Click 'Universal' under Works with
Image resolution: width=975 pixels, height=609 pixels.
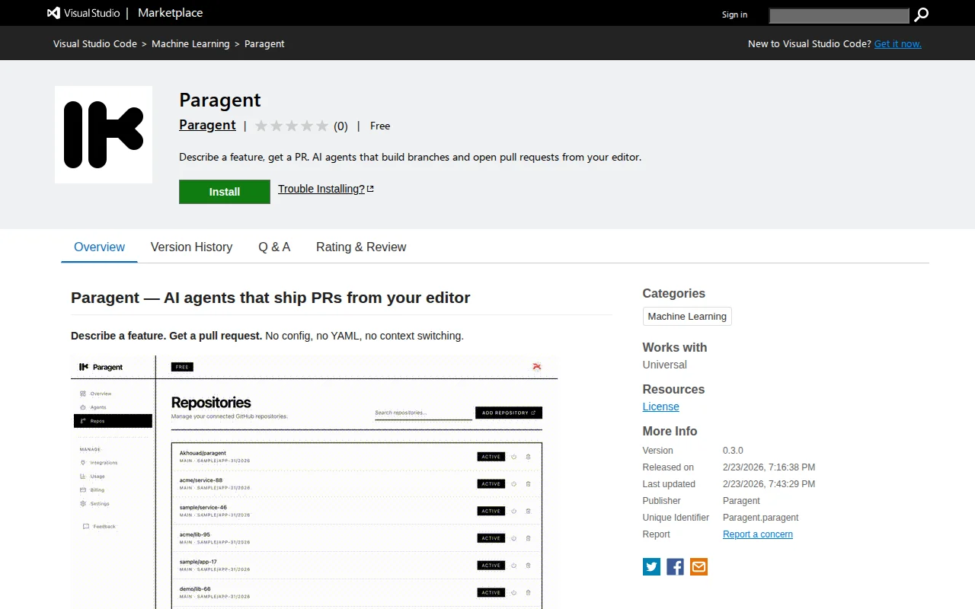pyautogui.click(x=665, y=365)
